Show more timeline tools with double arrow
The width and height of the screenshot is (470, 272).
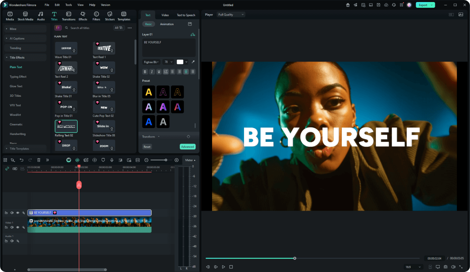[47, 160]
